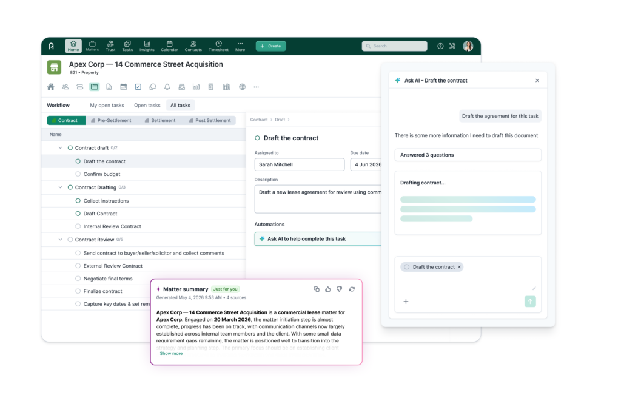Switch to Open tasks tab
The width and height of the screenshot is (621, 412).
pyautogui.click(x=147, y=105)
